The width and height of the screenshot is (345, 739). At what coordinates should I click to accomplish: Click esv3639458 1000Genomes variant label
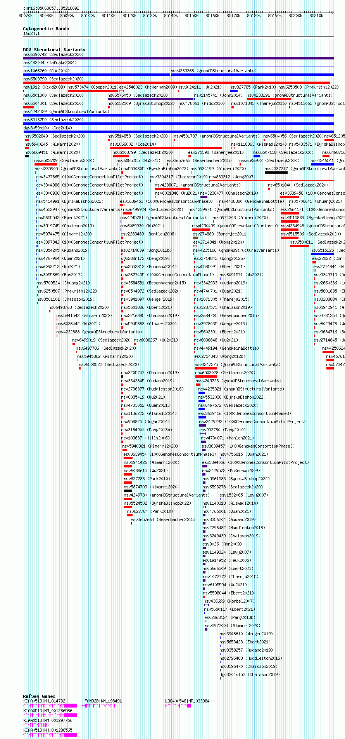click(312, 193)
